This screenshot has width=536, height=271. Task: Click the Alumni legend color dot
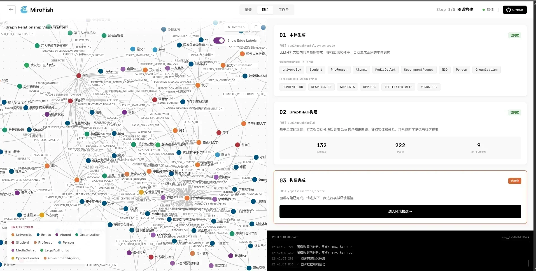[57, 235]
